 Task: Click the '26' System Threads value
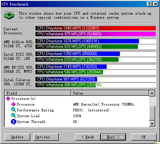[x=75, y=122]
